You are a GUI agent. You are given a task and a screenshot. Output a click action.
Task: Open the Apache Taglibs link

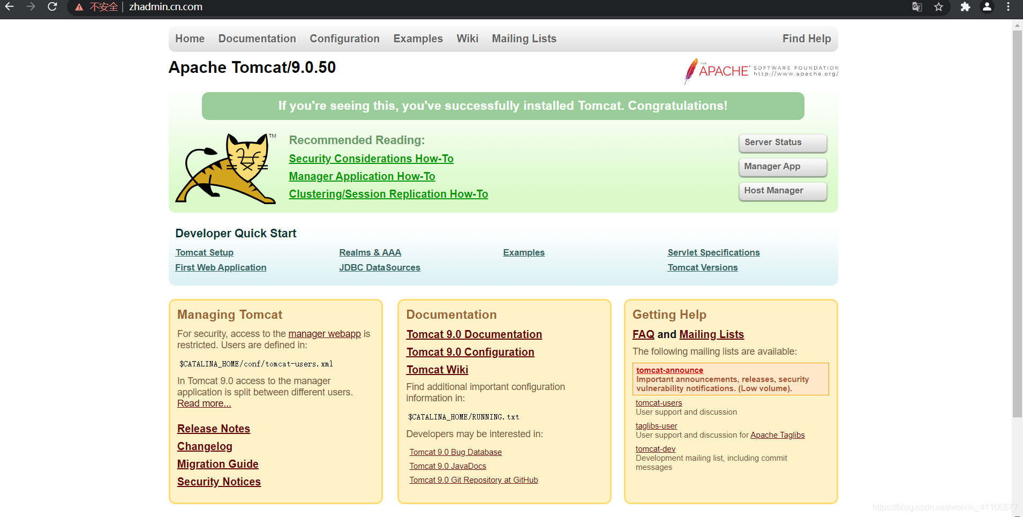pos(777,435)
